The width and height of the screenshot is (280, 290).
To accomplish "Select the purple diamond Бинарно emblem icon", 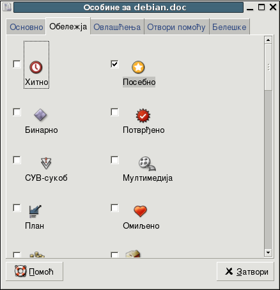I will click(x=40, y=115).
